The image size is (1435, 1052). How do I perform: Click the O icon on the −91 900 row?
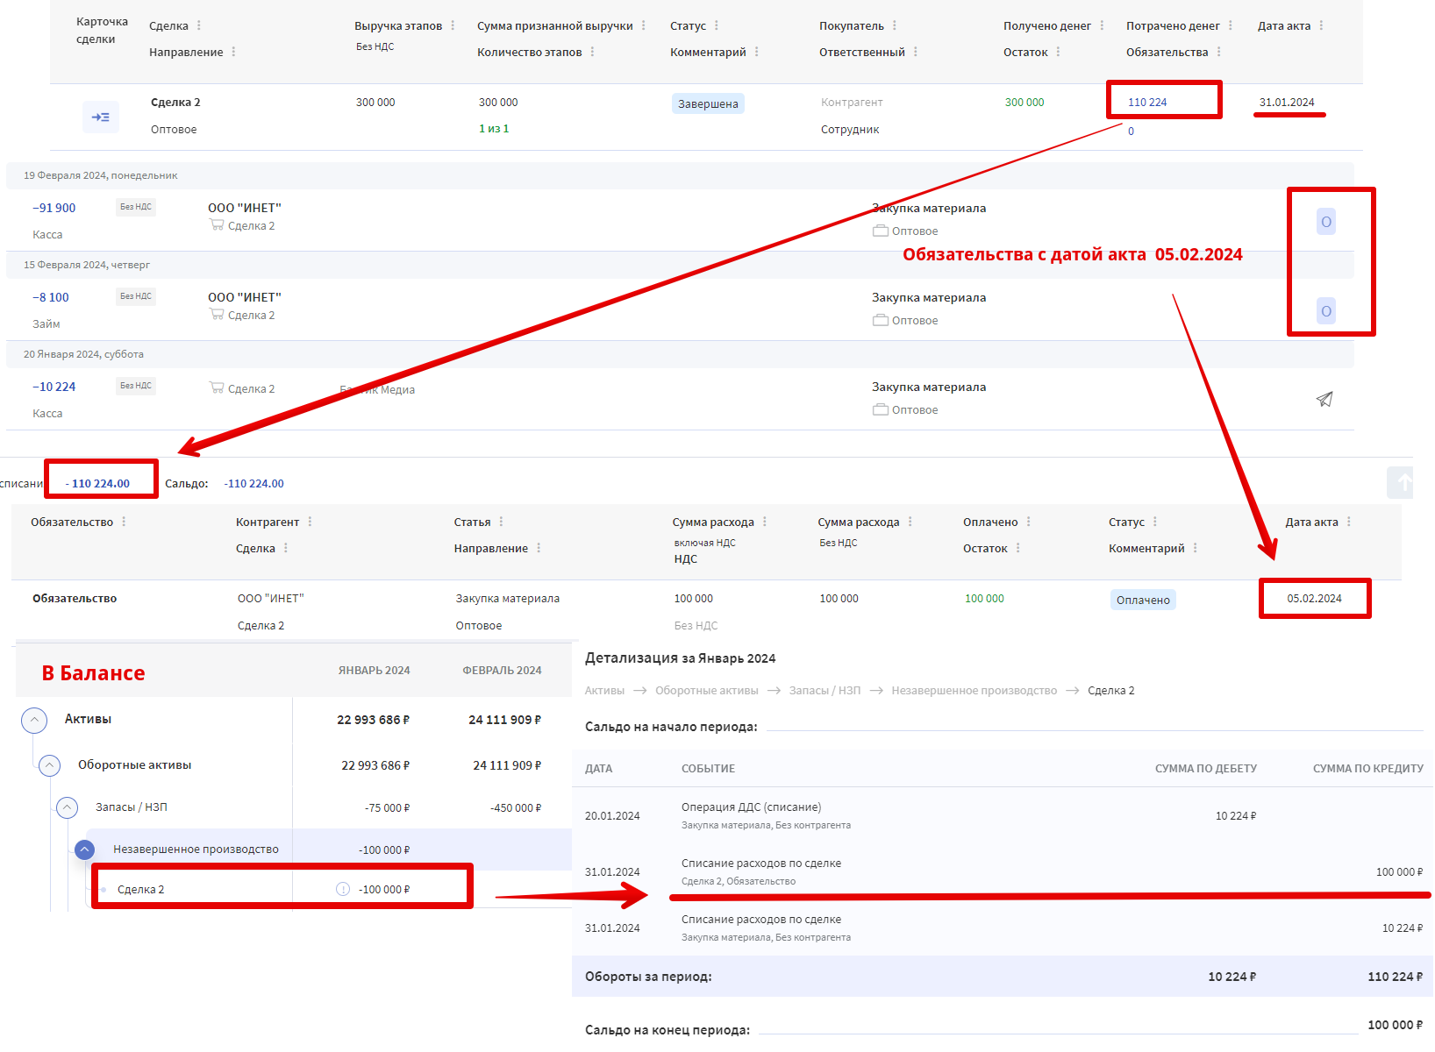(1326, 222)
